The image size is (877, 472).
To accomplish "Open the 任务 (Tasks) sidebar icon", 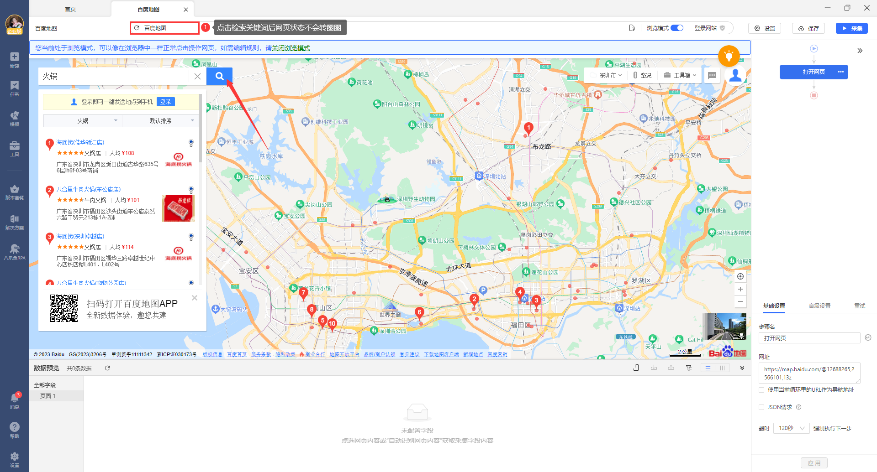I will 15,88.
